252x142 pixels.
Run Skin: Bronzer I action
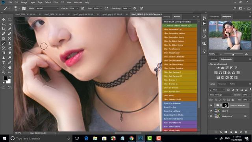pos(180,80)
